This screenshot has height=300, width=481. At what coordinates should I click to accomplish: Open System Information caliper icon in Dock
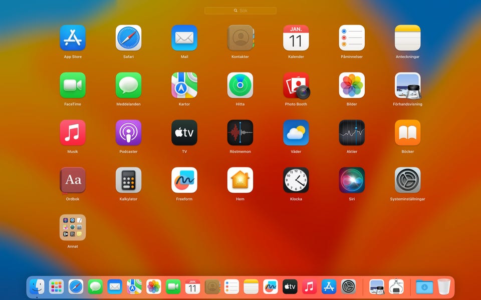point(396,287)
